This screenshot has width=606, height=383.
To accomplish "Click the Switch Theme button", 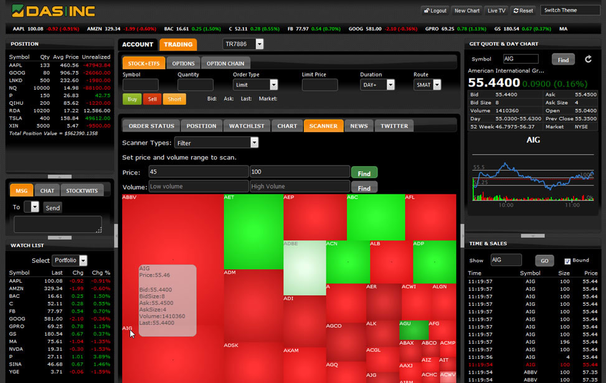I will pos(570,11).
